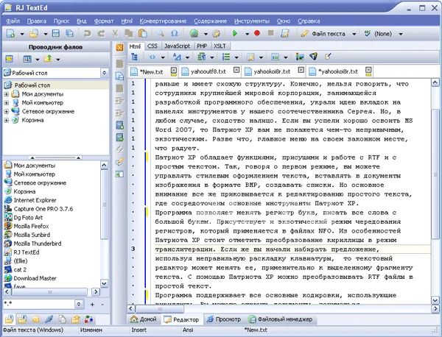
Task: Open the Конвертирование menu
Action: coord(163,21)
